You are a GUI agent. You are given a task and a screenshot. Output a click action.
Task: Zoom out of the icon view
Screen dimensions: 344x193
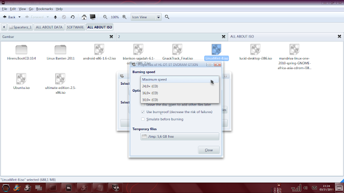coord(105,17)
